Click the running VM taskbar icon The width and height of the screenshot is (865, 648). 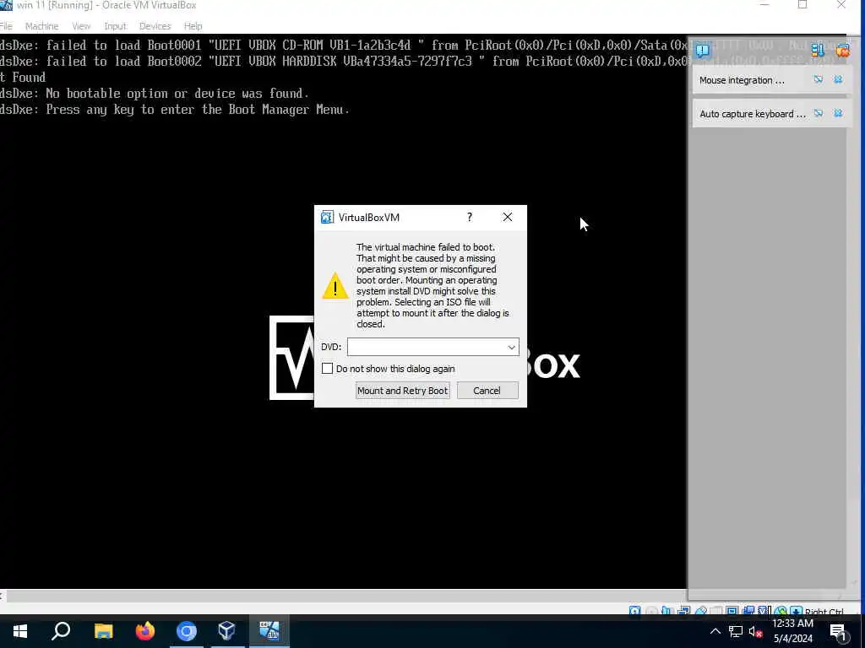coord(269,631)
